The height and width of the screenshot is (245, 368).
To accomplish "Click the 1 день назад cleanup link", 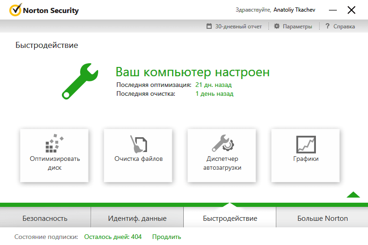I will pyautogui.click(x=214, y=93).
